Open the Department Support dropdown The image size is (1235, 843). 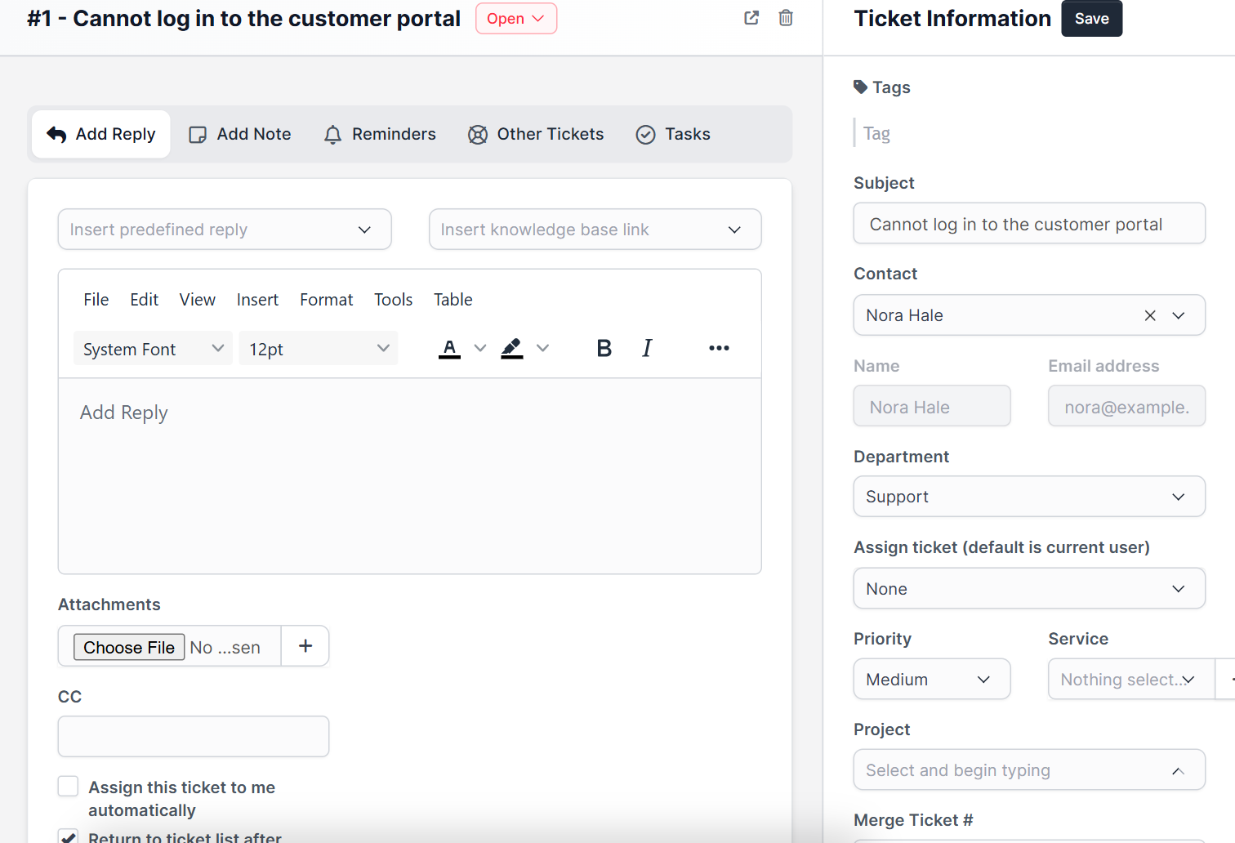pyautogui.click(x=1029, y=497)
